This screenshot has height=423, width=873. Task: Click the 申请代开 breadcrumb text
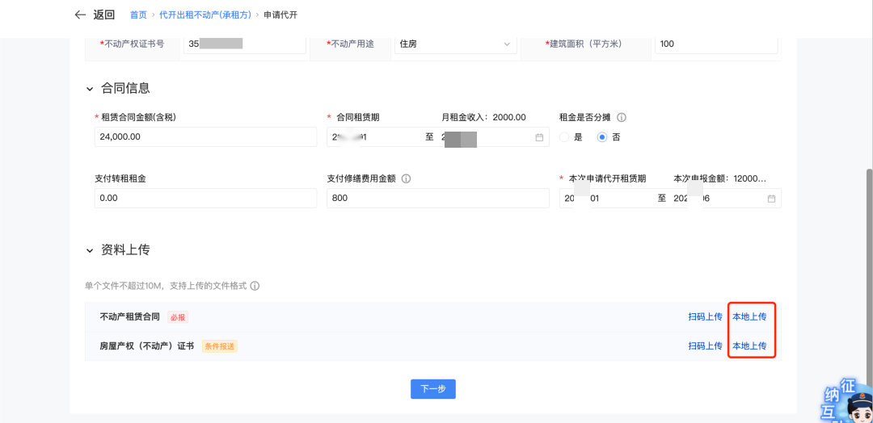point(280,15)
